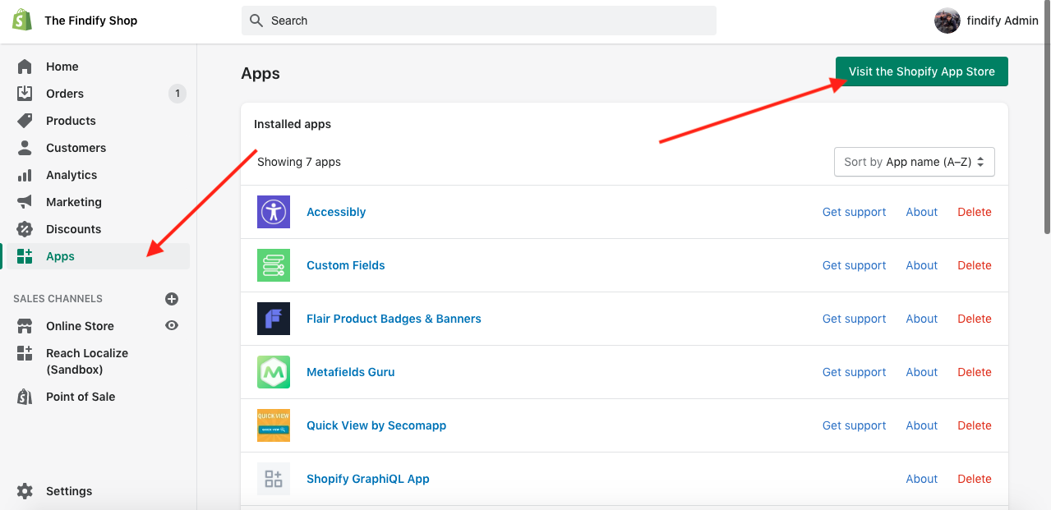Delete the Accessibly app
The height and width of the screenshot is (510, 1051).
click(x=975, y=212)
